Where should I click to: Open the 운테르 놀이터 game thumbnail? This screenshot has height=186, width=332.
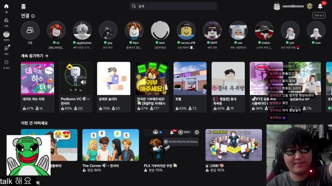(114, 78)
